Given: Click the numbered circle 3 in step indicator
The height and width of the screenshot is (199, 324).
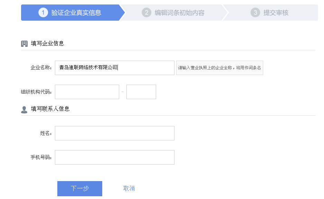Looking at the screenshot, I should [256, 12].
